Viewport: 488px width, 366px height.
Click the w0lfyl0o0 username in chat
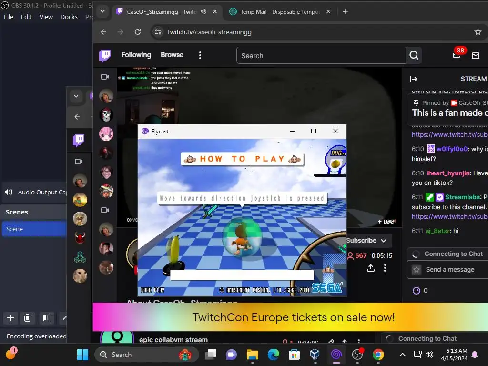coord(452,149)
